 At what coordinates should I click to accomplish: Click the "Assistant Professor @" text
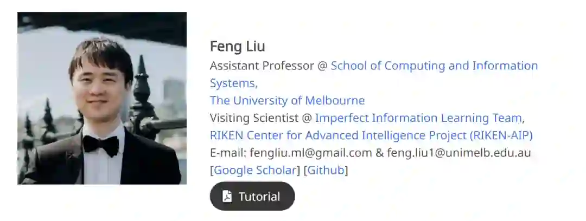pos(269,66)
